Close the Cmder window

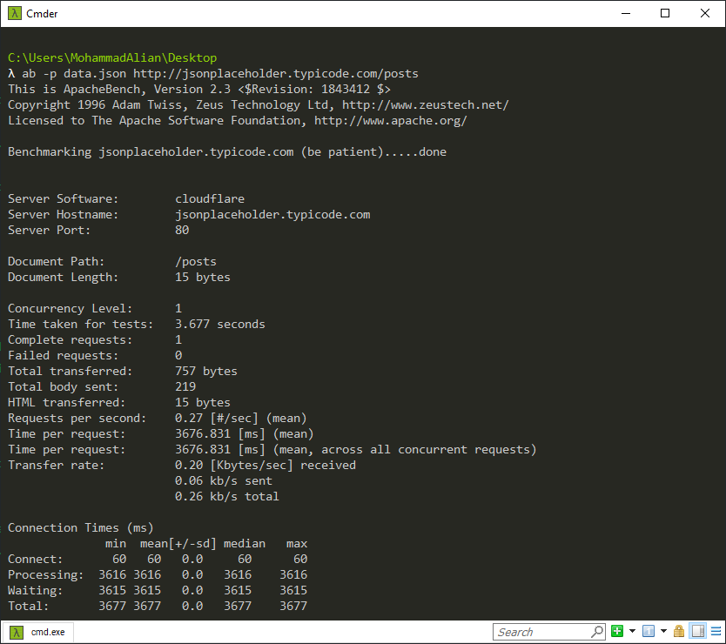point(705,13)
